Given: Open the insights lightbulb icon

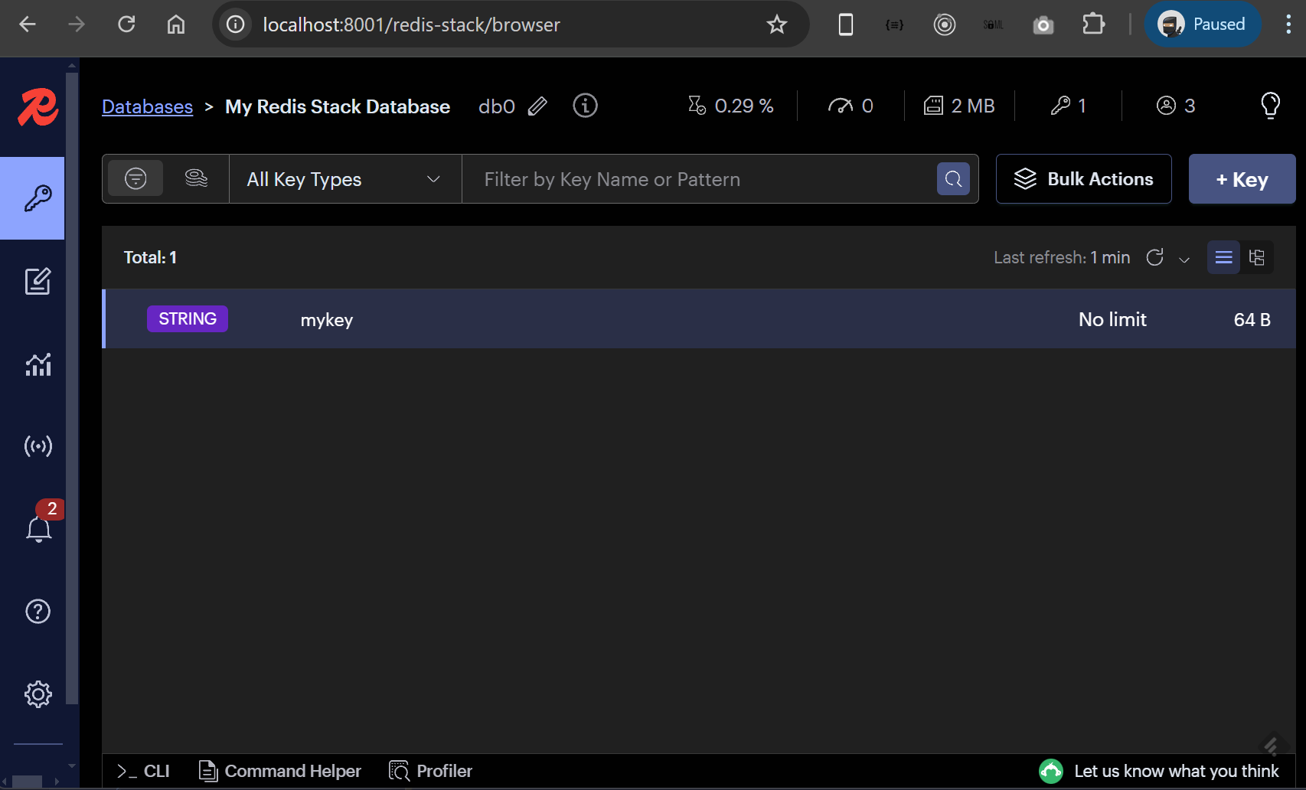Looking at the screenshot, I should (1270, 106).
